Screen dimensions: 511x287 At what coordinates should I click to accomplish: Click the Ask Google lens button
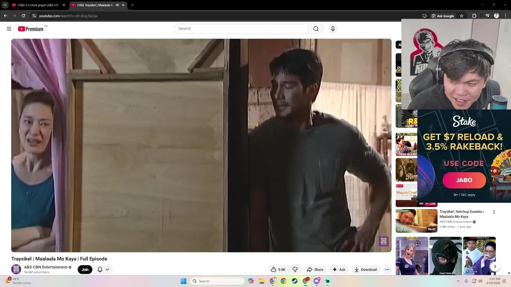443,16
